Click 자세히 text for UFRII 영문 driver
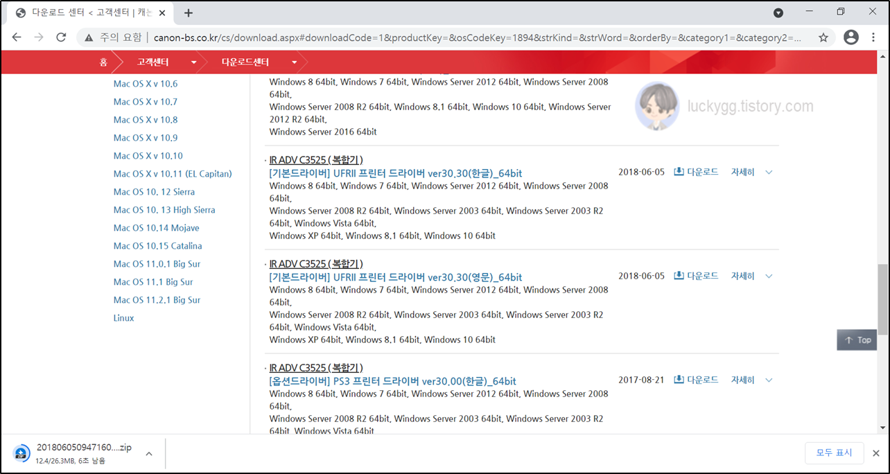Viewport: 890px width, 474px height. 743,276
